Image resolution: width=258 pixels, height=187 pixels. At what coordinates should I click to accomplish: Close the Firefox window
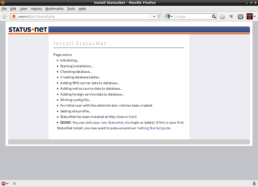[x=255, y=3]
